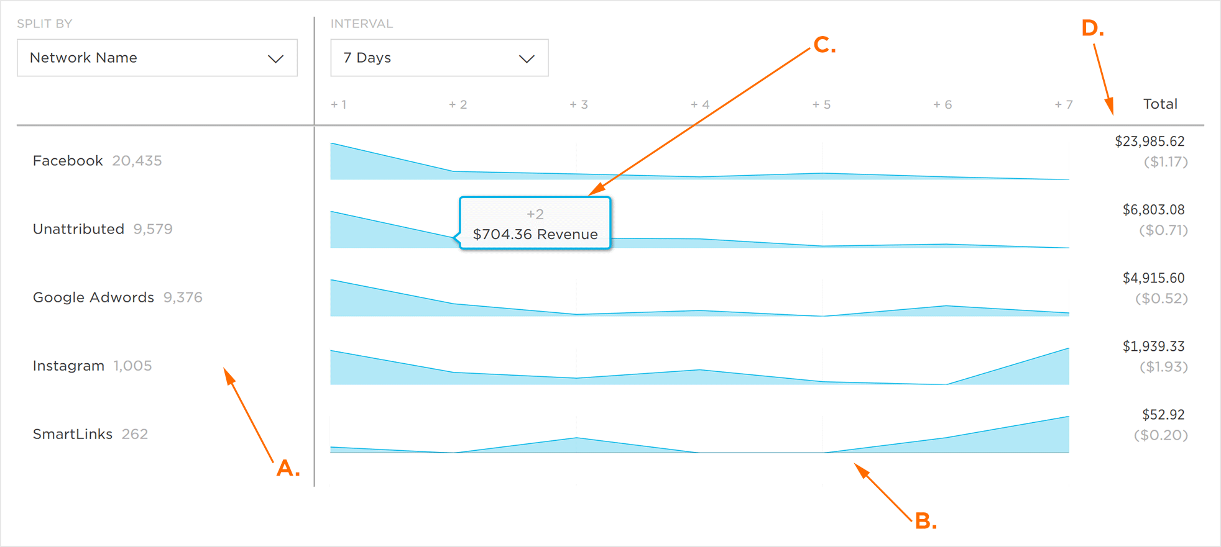
Task: Click the Instagram revenue area chart
Action: coord(699,366)
